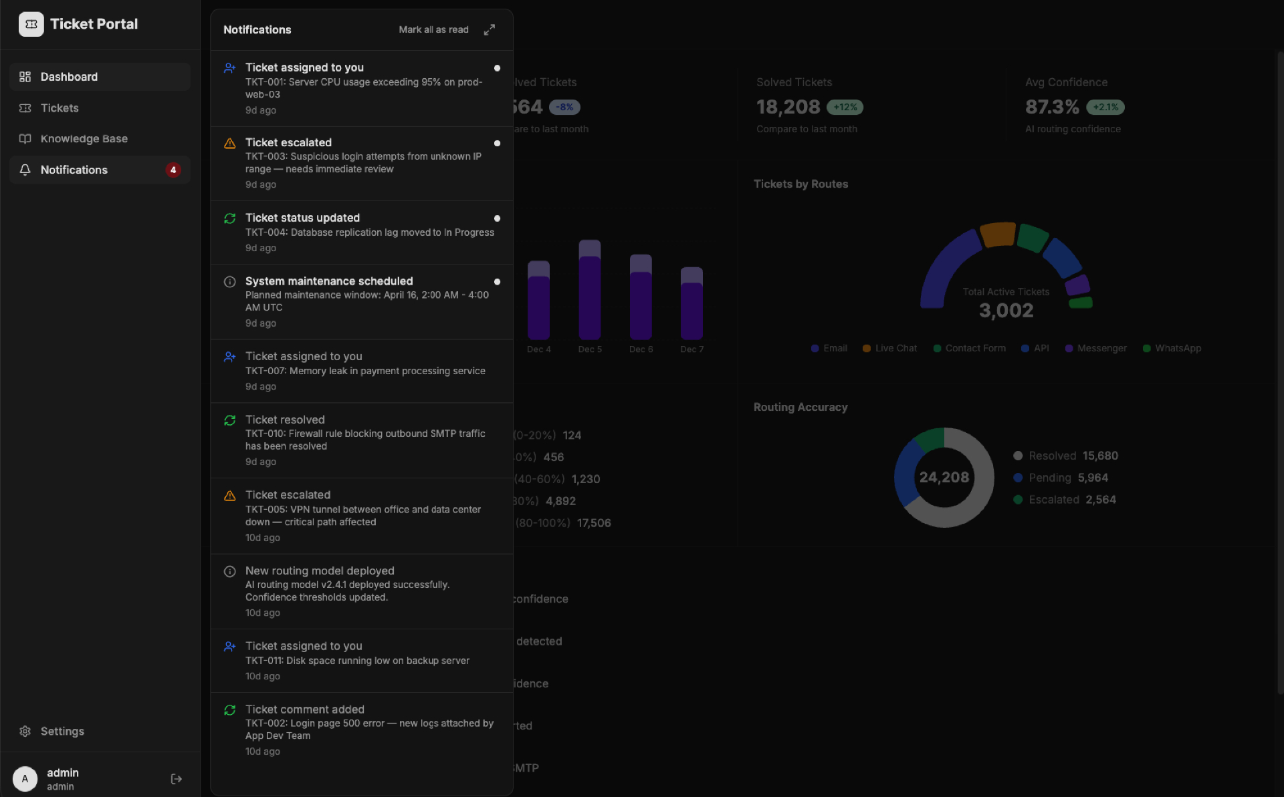Screen dimensions: 1284x797
Task: Mark TKT-001 read via its unread dot
Action: click(497, 68)
